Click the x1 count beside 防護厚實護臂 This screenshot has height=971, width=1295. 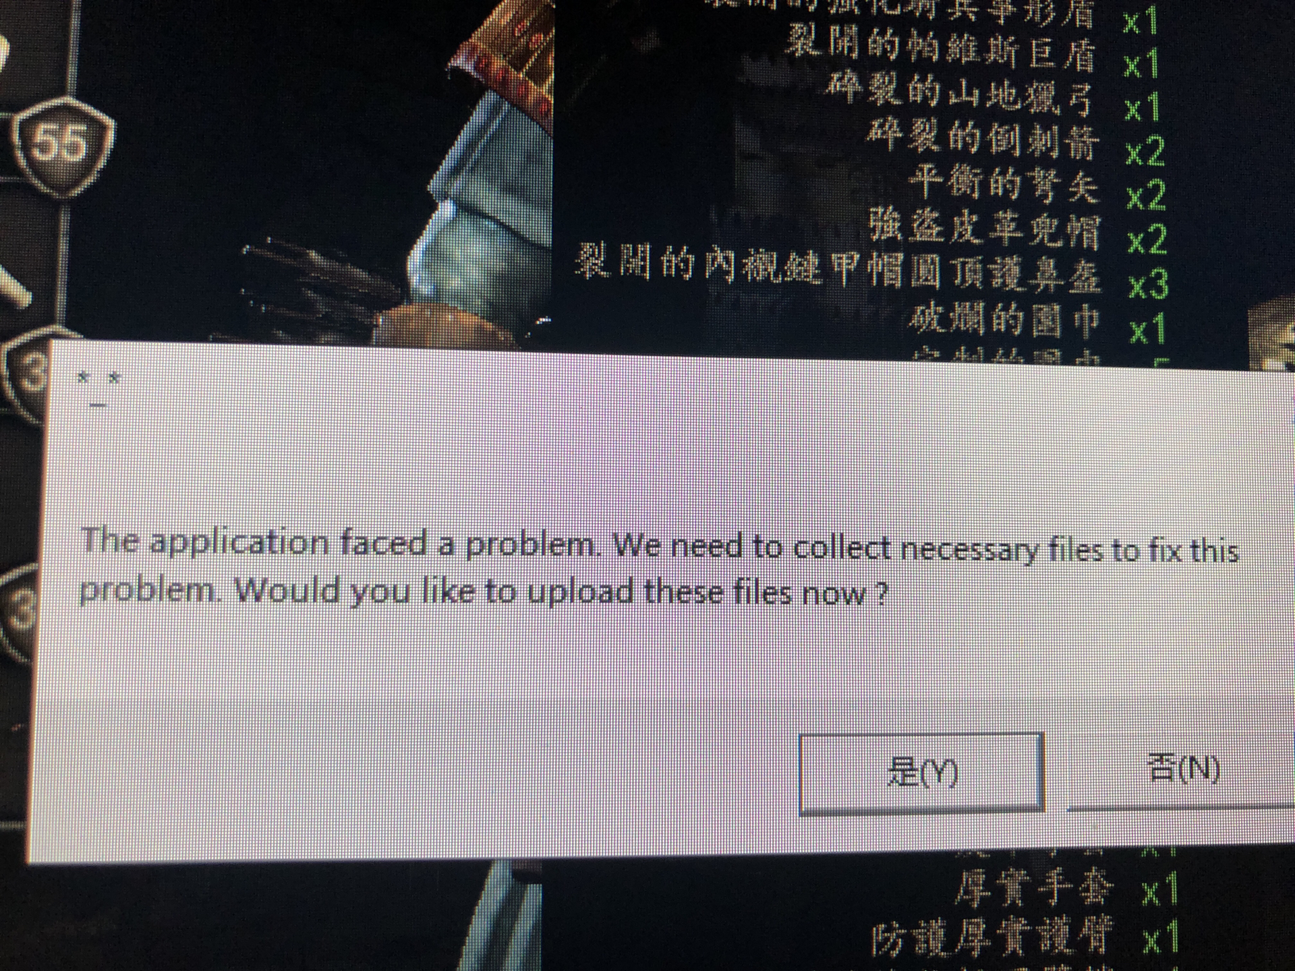[x=1161, y=938]
